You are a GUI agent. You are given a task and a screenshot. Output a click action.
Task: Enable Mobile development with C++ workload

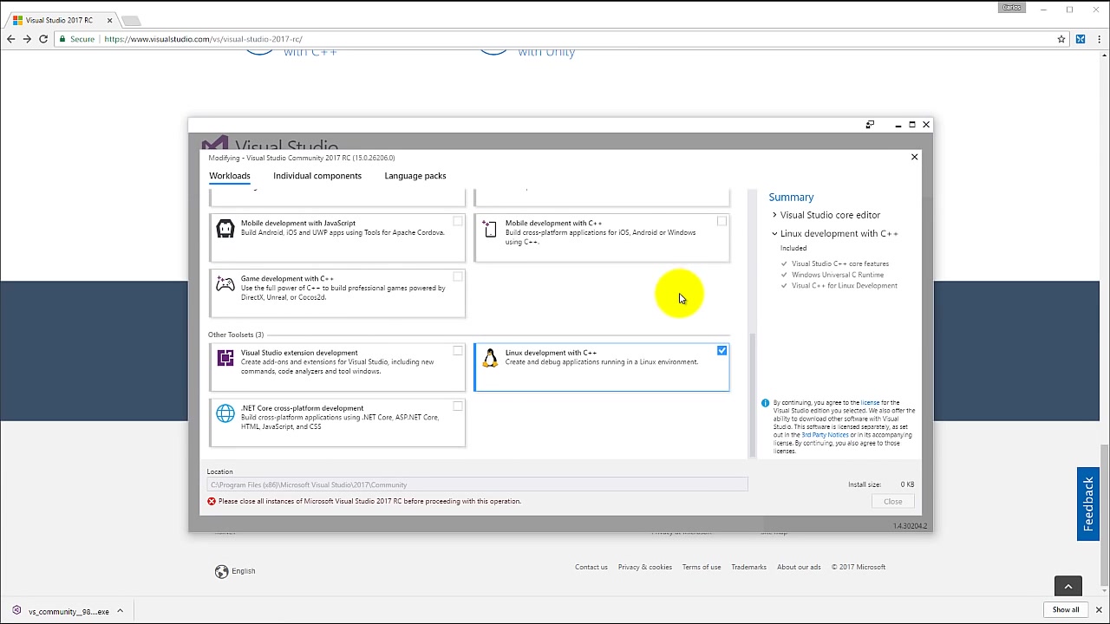tap(721, 222)
